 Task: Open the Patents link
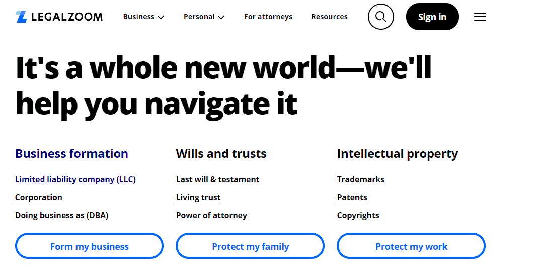(x=352, y=197)
